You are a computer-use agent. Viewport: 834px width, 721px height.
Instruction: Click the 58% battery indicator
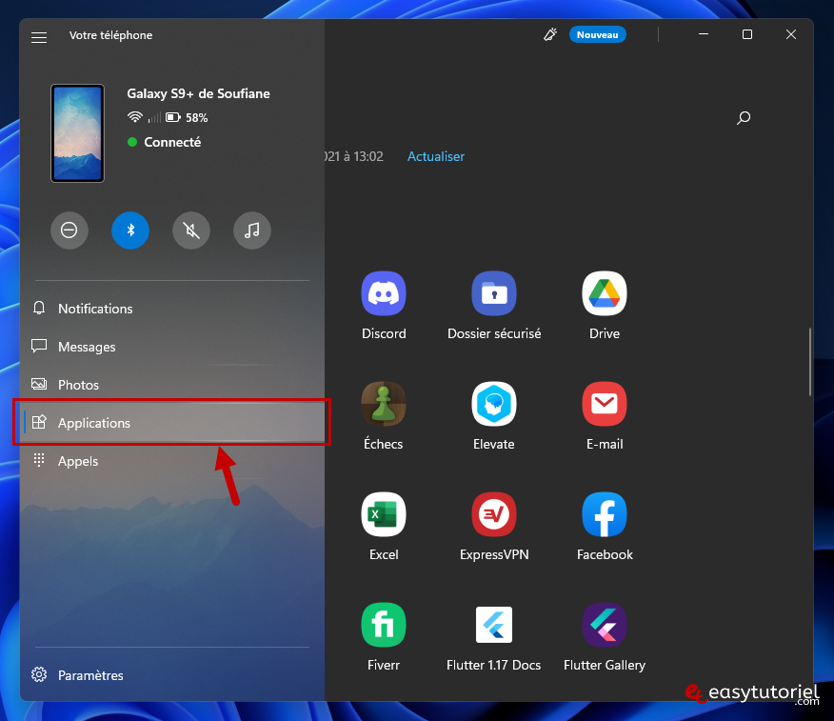click(x=187, y=117)
